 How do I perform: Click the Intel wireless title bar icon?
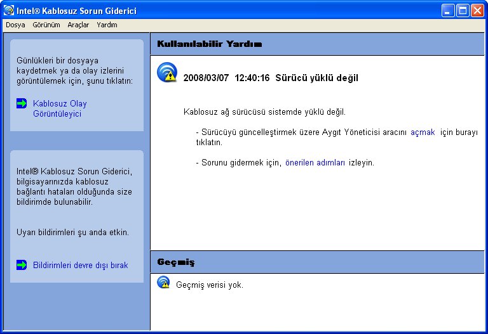click(9, 11)
